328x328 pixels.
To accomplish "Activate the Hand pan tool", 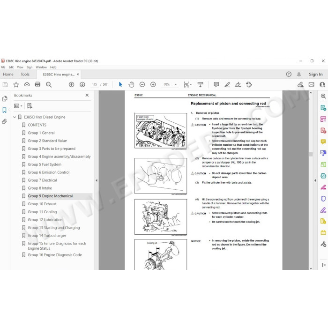I will 131,84.
